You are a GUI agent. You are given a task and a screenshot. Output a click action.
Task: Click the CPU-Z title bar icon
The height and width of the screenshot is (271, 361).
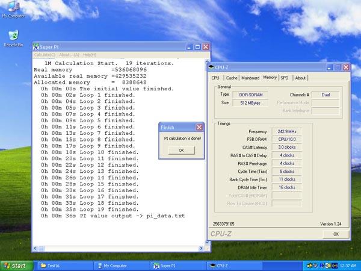[211, 67]
